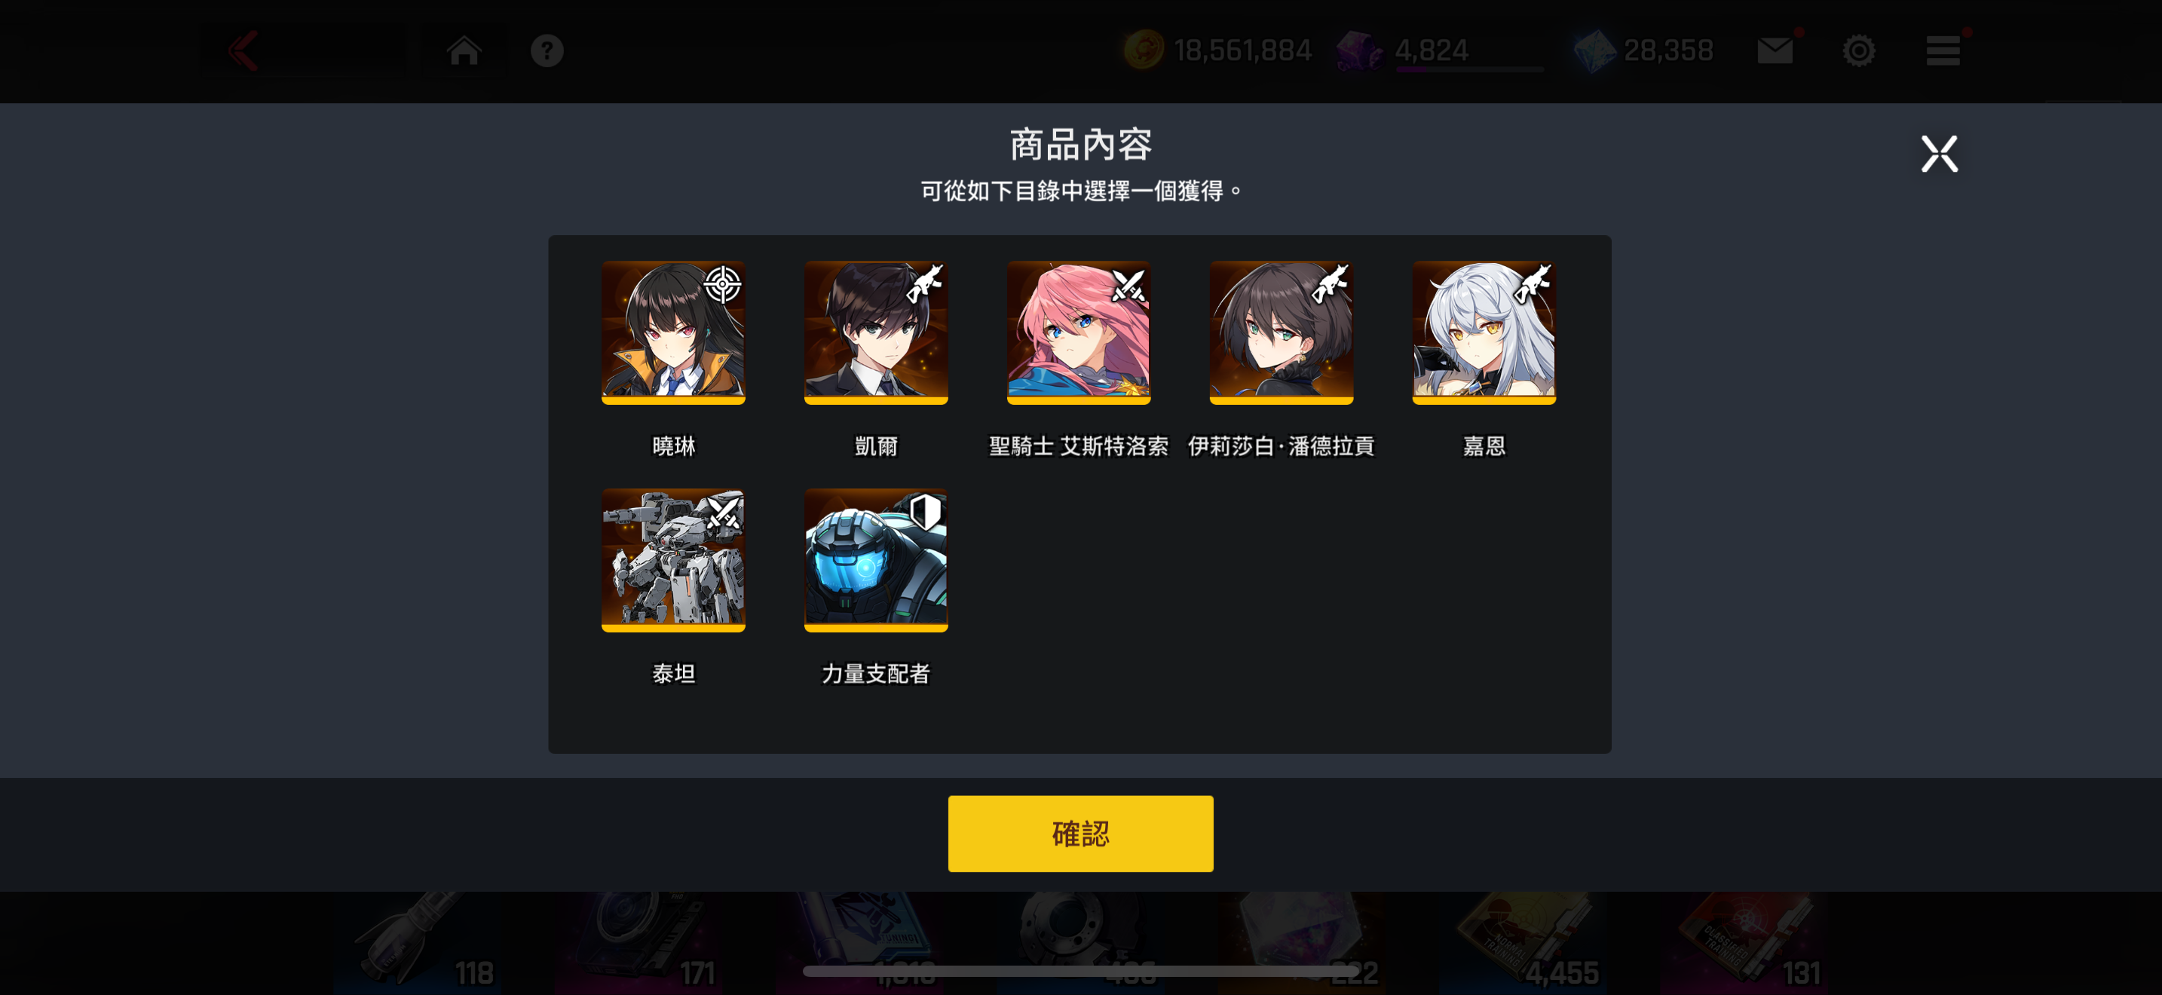Viewport: 2162px width, 995px height.
Task: Open the mailbox envelope icon
Action: tap(1775, 51)
